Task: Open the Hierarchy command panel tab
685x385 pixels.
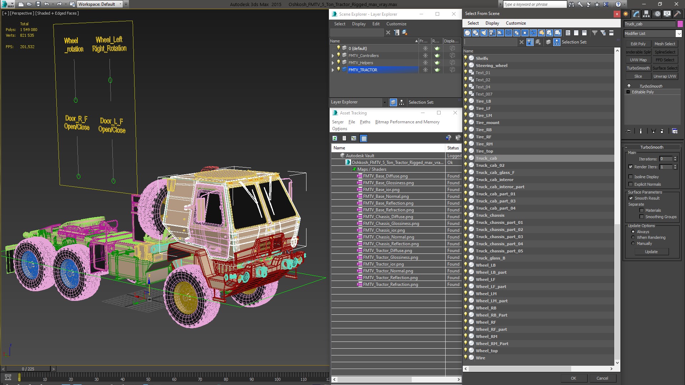Action: coord(646,14)
